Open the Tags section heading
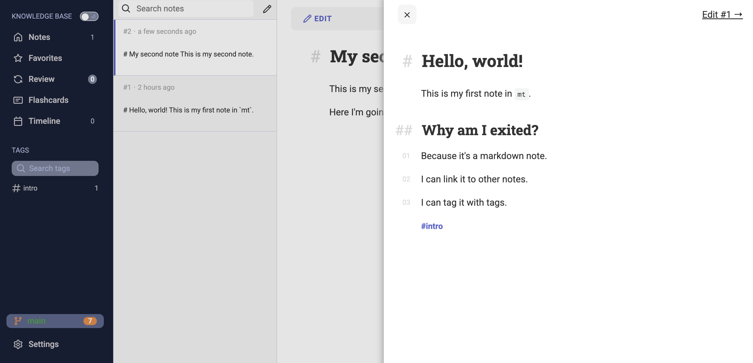 [x=20, y=150]
